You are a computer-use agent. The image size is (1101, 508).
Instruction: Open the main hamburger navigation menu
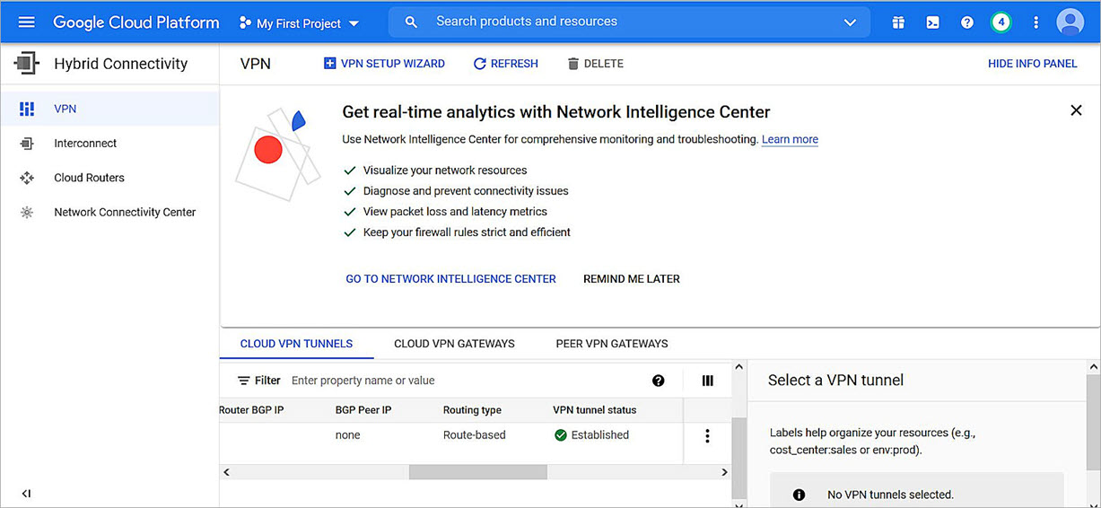pos(26,22)
